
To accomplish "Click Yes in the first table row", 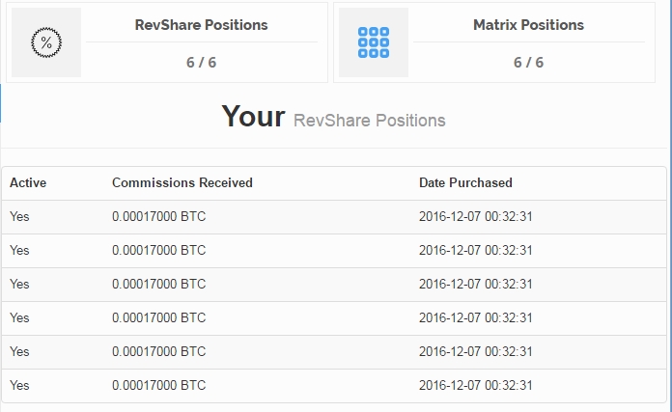I will pos(19,216).
